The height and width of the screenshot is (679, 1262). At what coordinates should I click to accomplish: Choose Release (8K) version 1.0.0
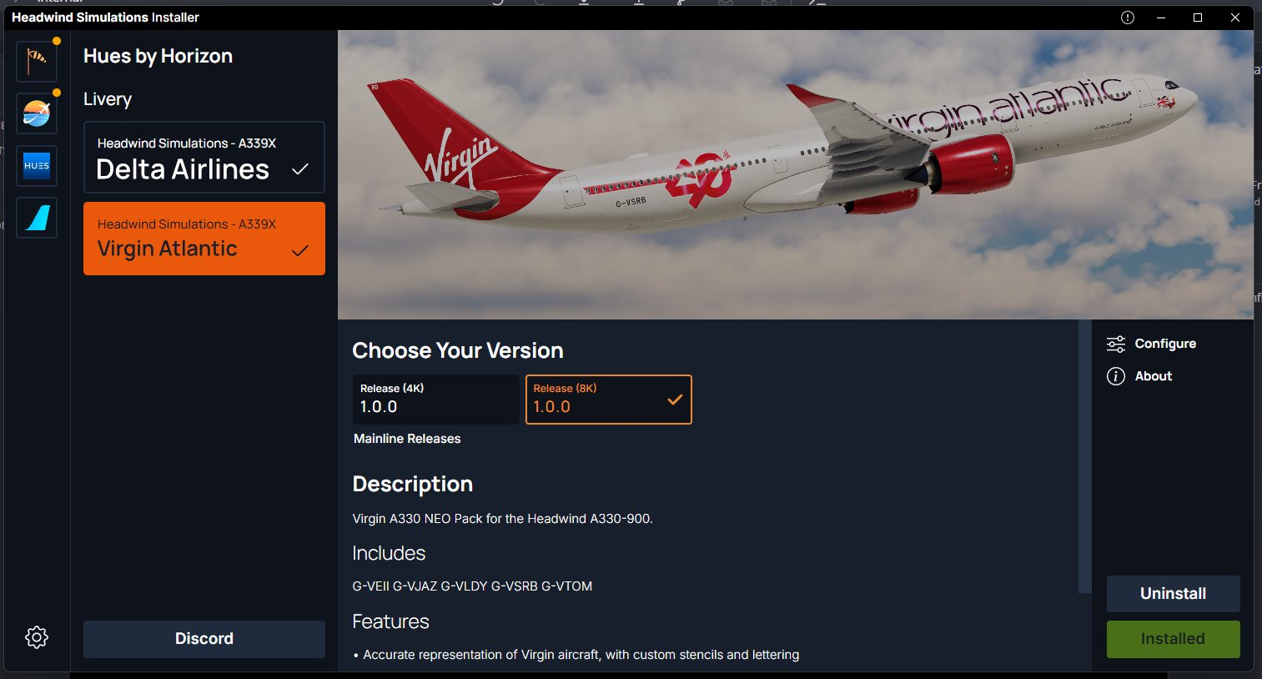[x=609, y=400]
